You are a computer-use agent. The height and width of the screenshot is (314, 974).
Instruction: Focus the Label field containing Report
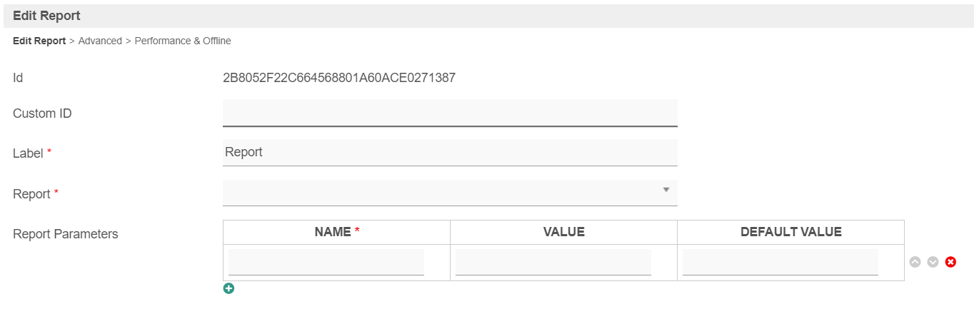coord(450,152)
